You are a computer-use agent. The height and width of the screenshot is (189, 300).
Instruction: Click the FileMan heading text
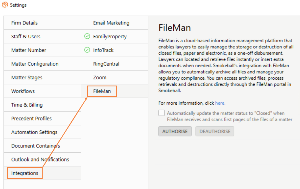coord(174,28)
